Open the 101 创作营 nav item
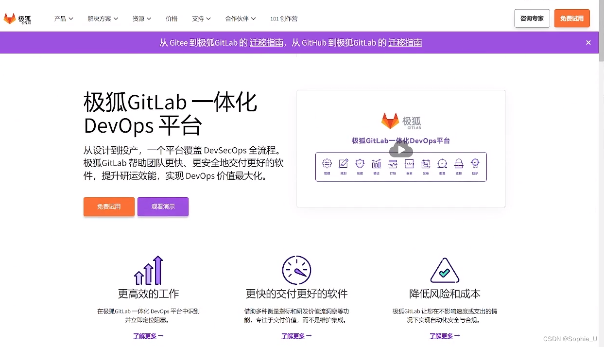This screenshot has height=347, width=604. point(284,19)
